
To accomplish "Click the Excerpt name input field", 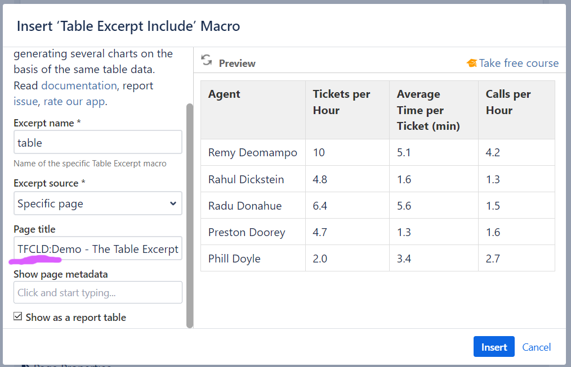I will [98, 143].
